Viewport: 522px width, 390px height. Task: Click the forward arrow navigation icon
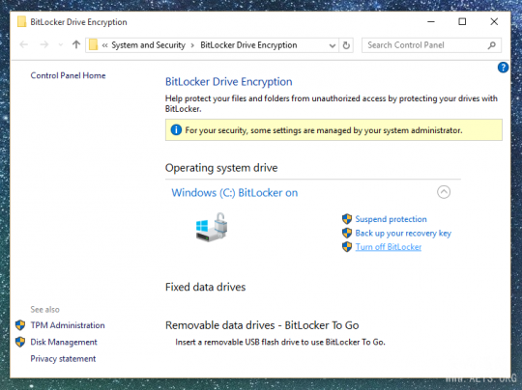tap(43, 44)
